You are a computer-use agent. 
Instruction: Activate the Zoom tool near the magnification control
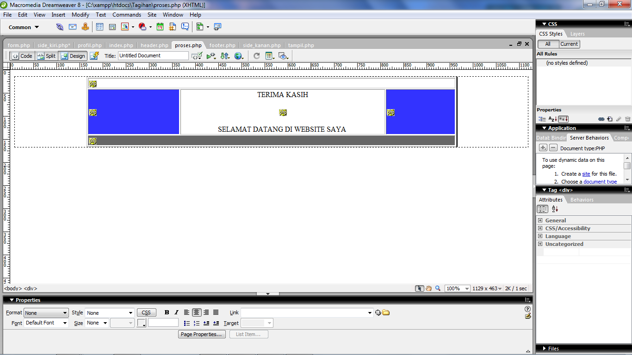pos(438,288)
